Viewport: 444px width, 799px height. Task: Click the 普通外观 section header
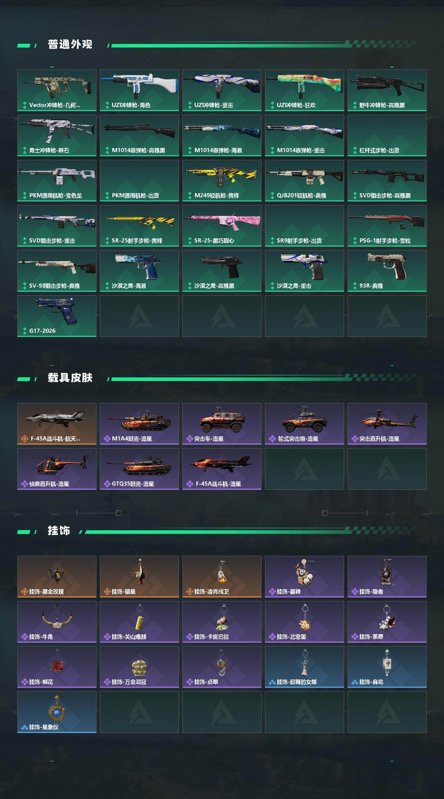[x=70, y=44]
